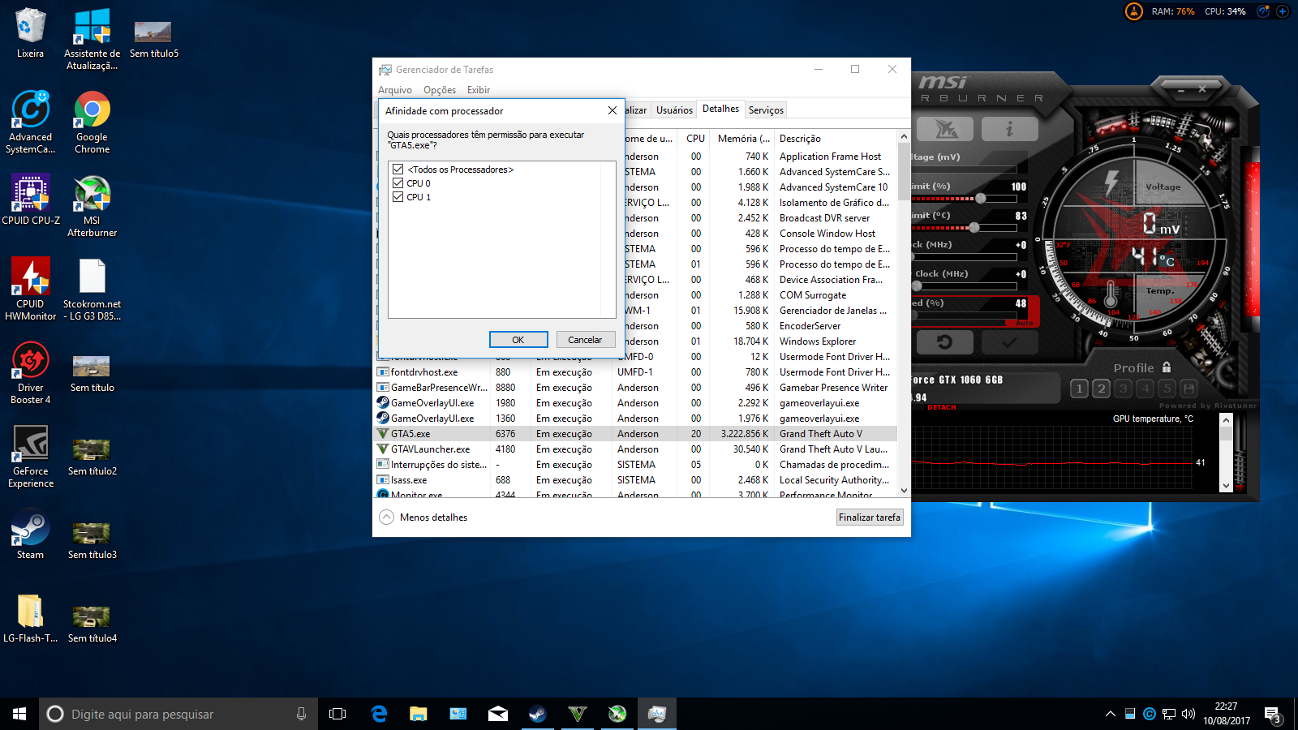Select the lsass.exe process row
The width and height of the screenshot is (1298, 730).
tap(637, 480)
